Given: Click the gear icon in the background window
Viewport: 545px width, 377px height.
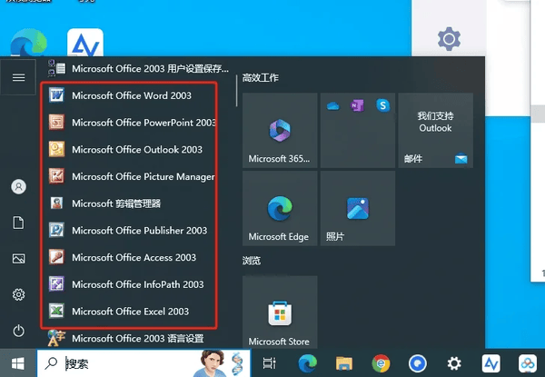Looking at the screenshot, I should point(449,38).
